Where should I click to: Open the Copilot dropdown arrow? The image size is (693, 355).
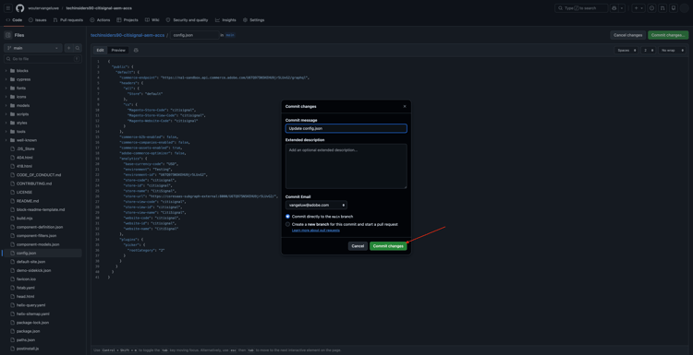622,8
